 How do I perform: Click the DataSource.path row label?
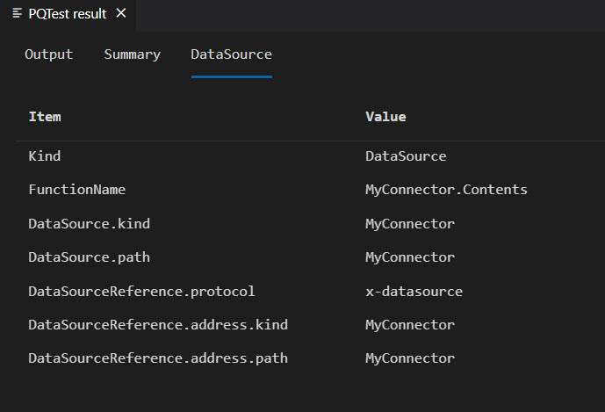coord(89,257)
